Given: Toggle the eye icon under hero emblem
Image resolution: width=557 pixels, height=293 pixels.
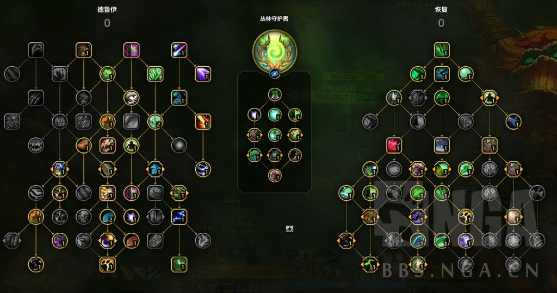Looking at the screenshot, I should (x=275, y=73).
